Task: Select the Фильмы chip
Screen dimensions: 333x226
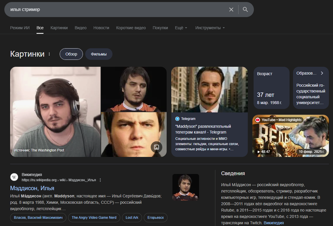Action: (x=99, y=54)
